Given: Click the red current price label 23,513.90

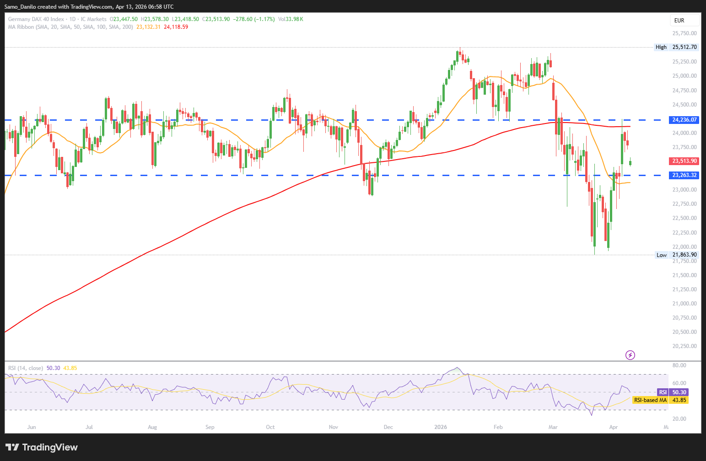Looking at the screenshot, I should coord(684,161).
